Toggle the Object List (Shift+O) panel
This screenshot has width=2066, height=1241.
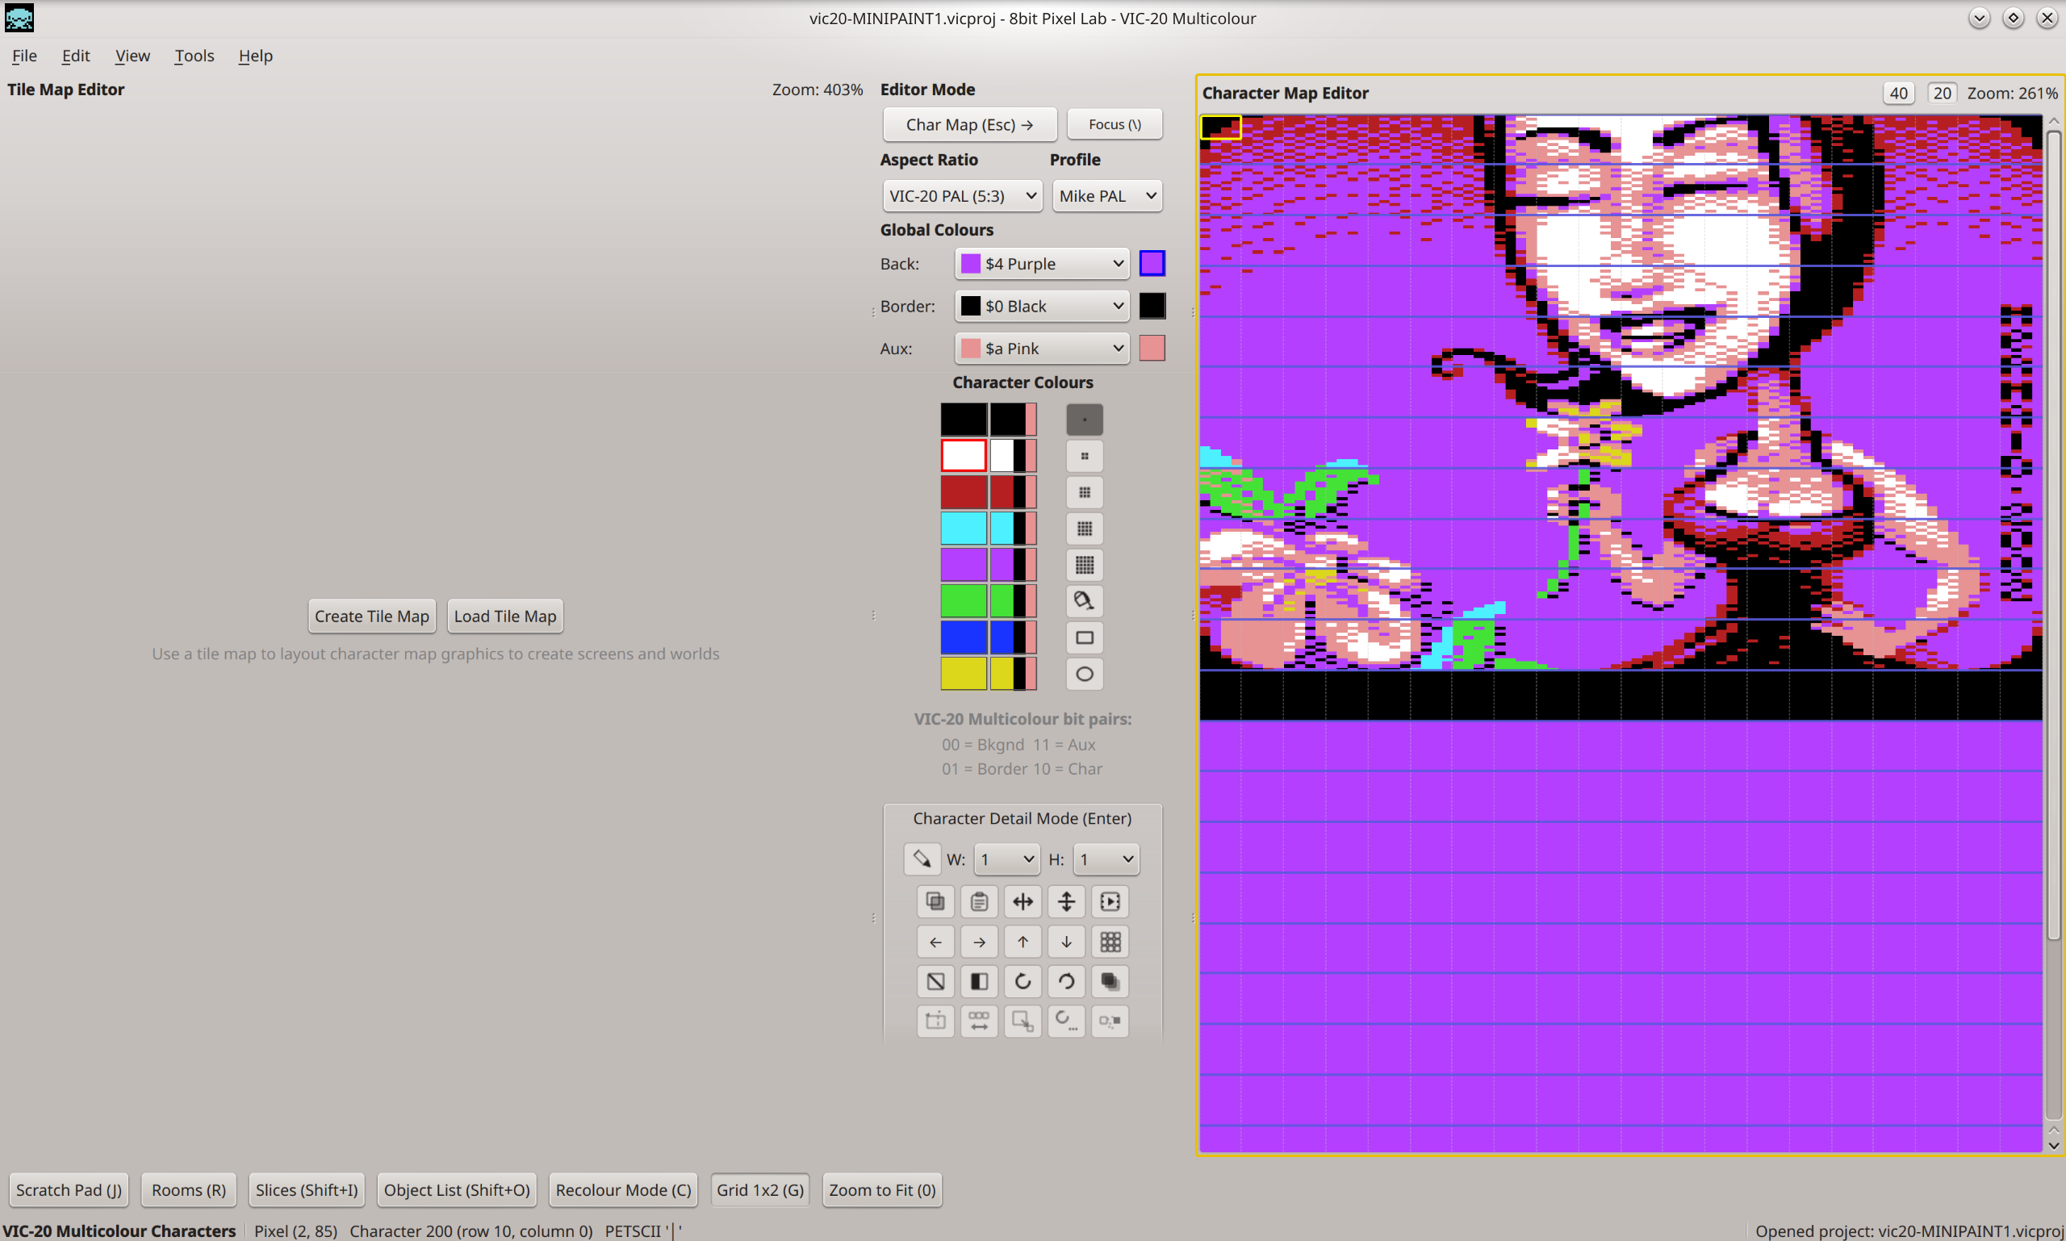pos(457,1190)
